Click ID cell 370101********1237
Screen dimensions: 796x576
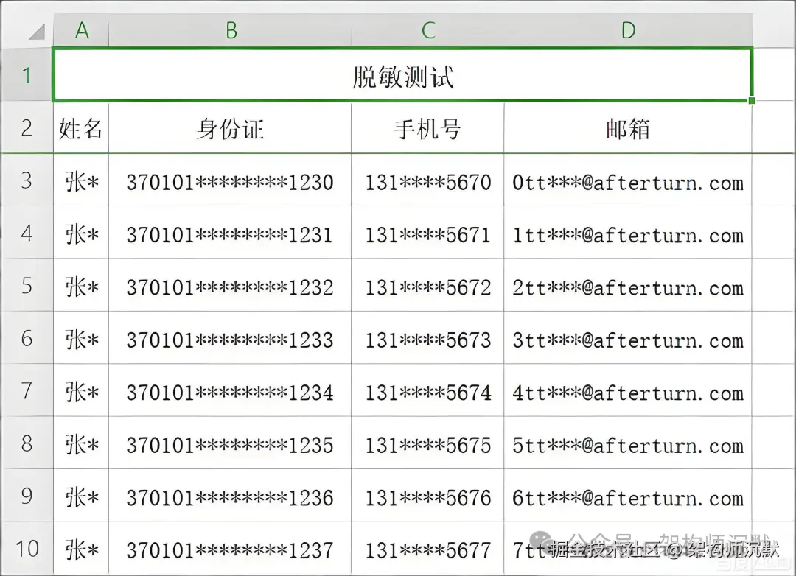coord(230,549)
